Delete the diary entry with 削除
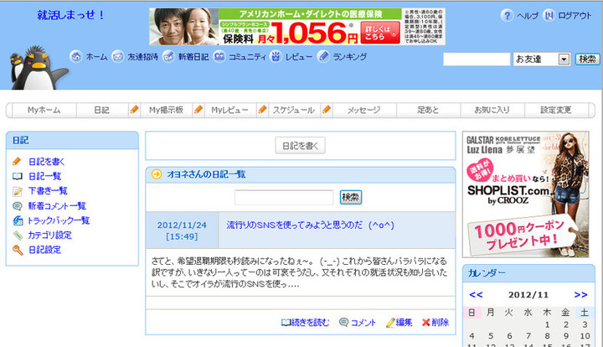Image resolution: width=603 pixels, height=347 pixels. 435,323
